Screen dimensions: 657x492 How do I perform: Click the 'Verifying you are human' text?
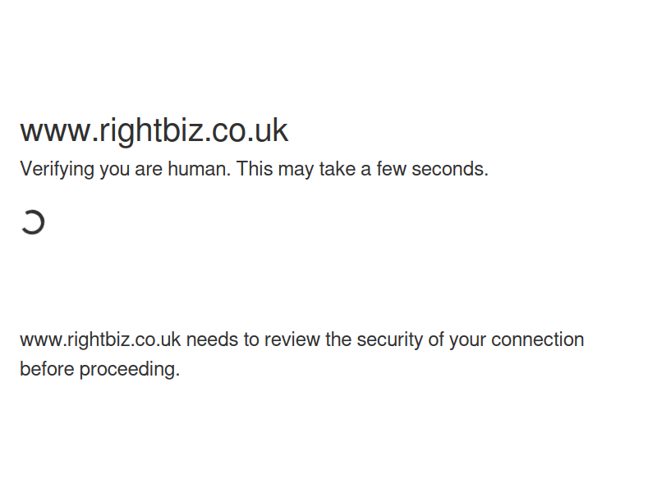tap(126, 169)
